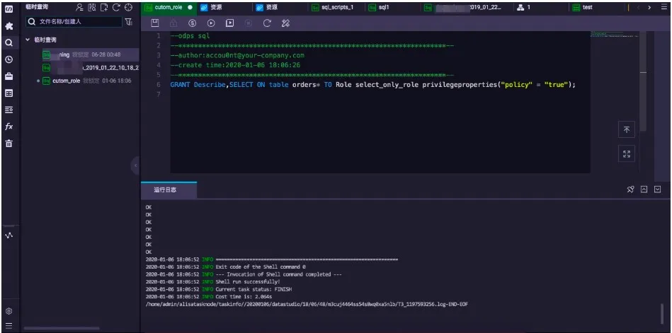Focus the 文件名称/创建人 search field

pos(74,22)
